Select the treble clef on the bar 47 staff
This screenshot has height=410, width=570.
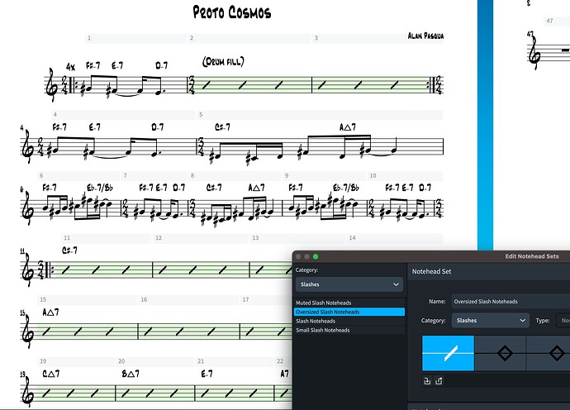(x=534, y=54)
